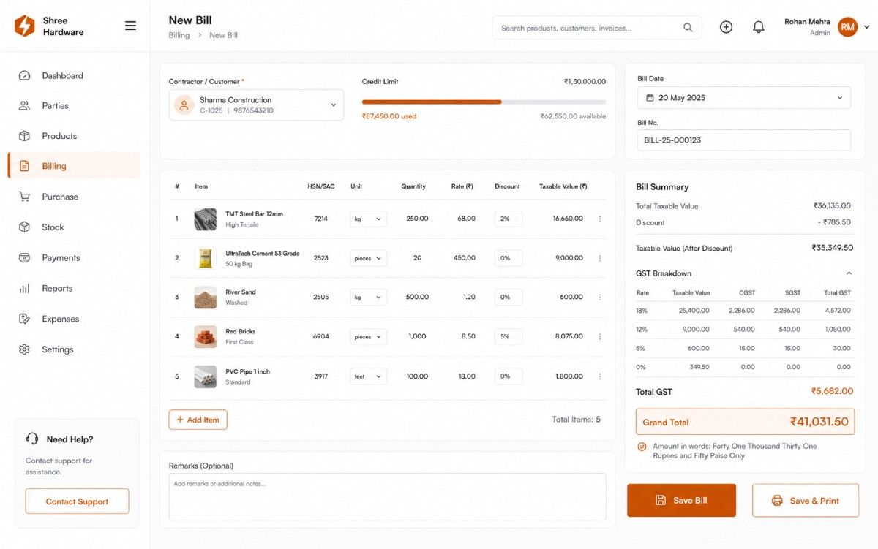
Task: Open row options for UltraTech Cement
Action: pyautogui.click(x=600, y=258)
